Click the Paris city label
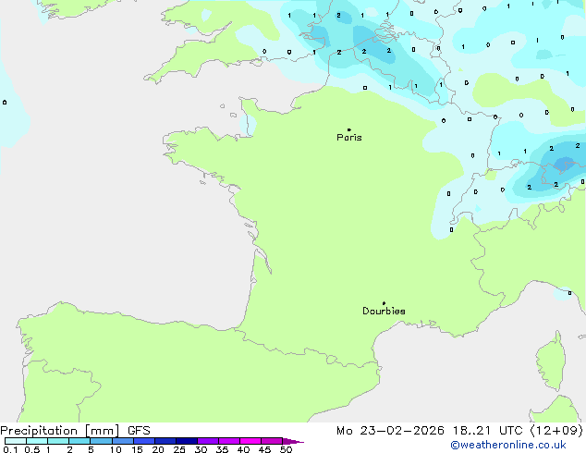 349,138
